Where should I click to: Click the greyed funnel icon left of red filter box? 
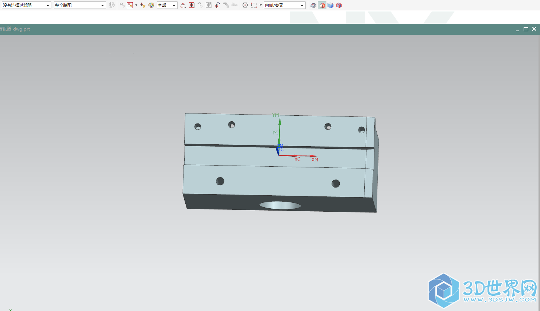(122, 5)
